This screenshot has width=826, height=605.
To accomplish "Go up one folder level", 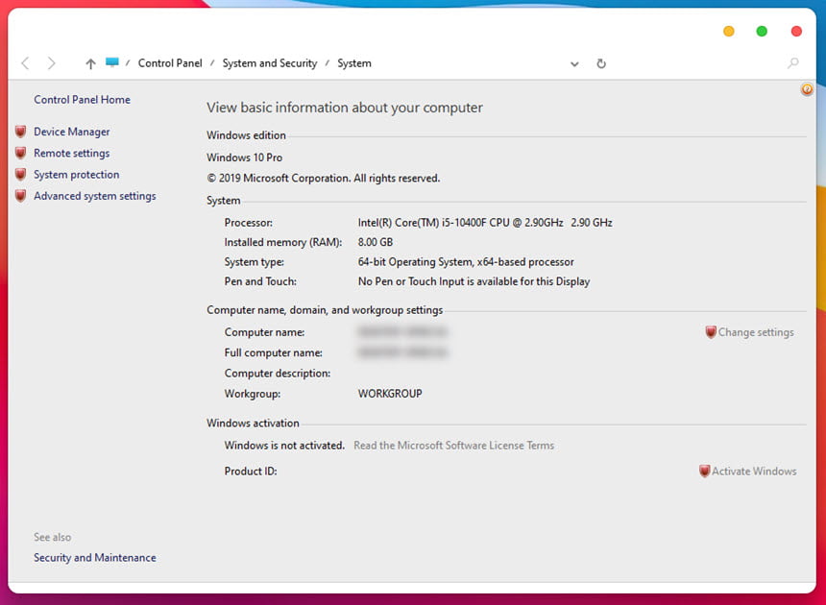I will [x=90, y=63].
